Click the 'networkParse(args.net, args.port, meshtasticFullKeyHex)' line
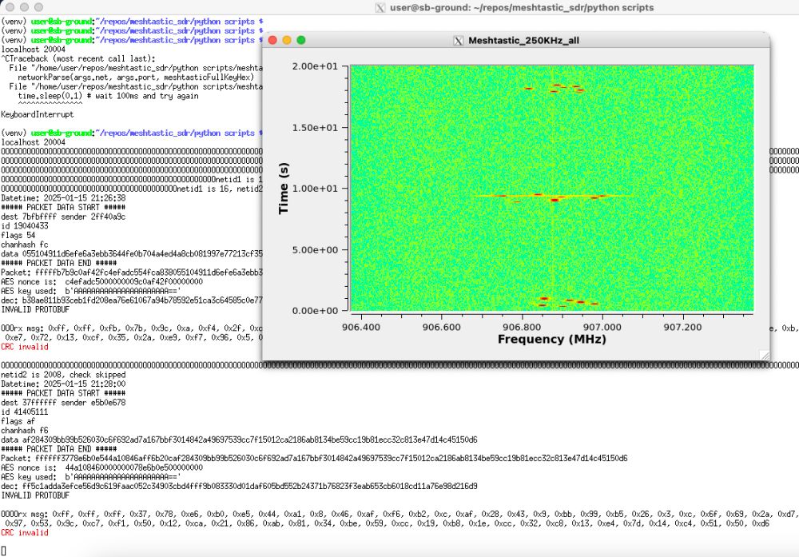This screenshot has width=799, height=557. (136, 78)
